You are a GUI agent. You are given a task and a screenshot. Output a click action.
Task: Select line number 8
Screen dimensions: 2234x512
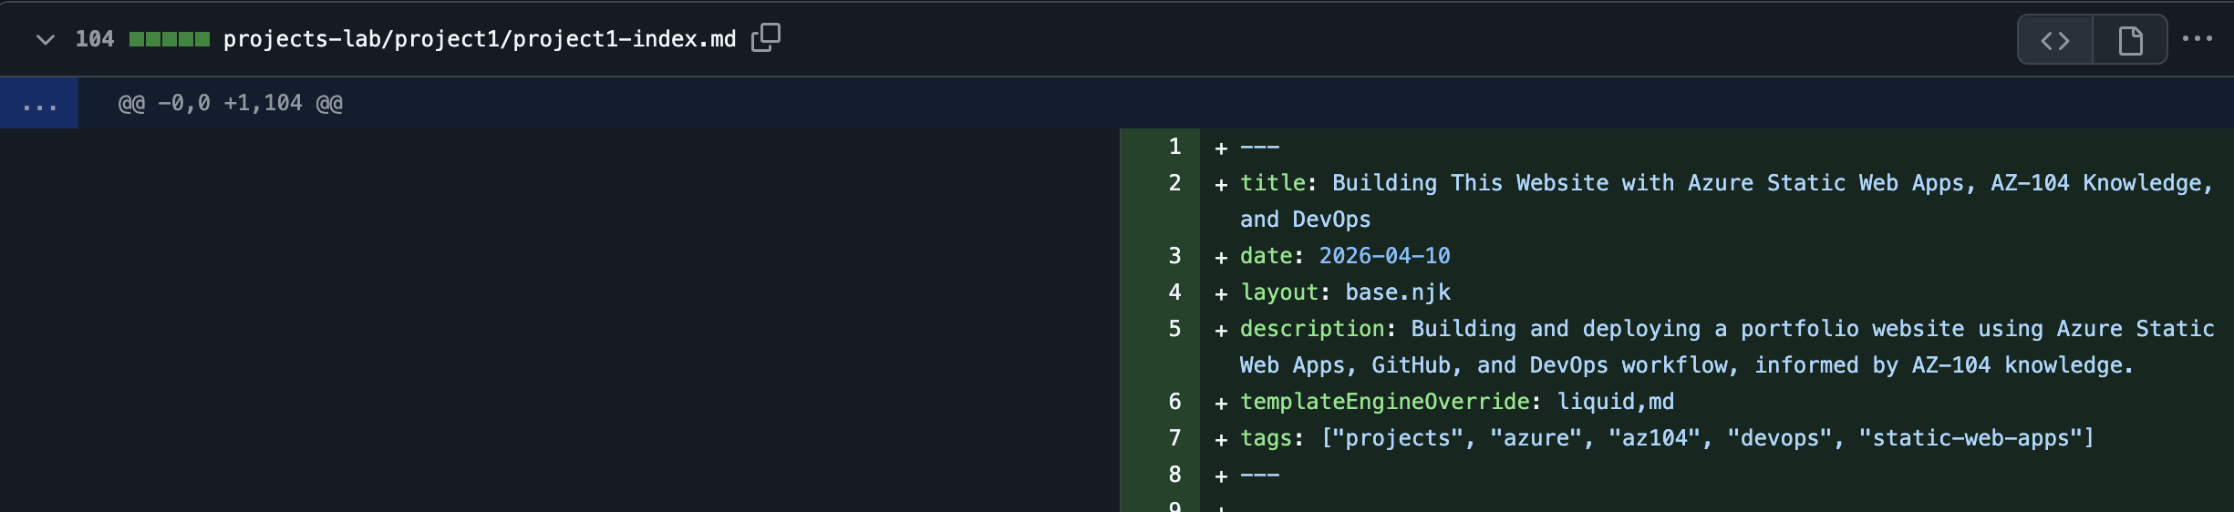click(1174, 475)
